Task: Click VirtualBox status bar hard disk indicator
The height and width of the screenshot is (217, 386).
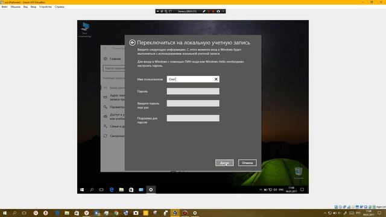Action: click(336, 207)
